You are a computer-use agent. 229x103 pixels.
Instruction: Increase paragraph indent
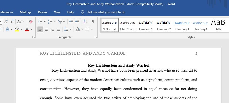77,22
